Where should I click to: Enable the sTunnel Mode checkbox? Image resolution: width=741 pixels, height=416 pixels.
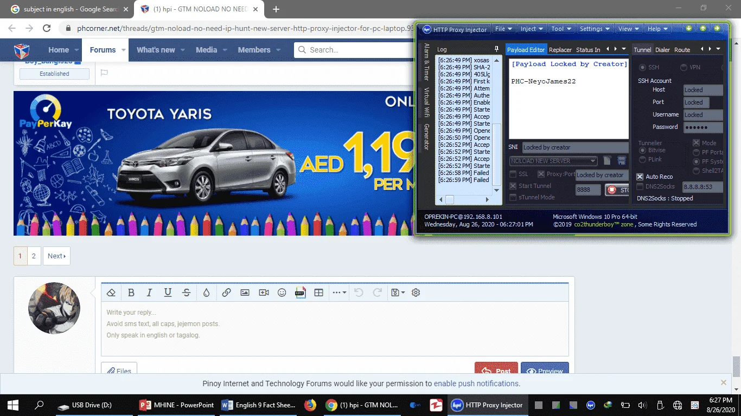click(513, 197)
